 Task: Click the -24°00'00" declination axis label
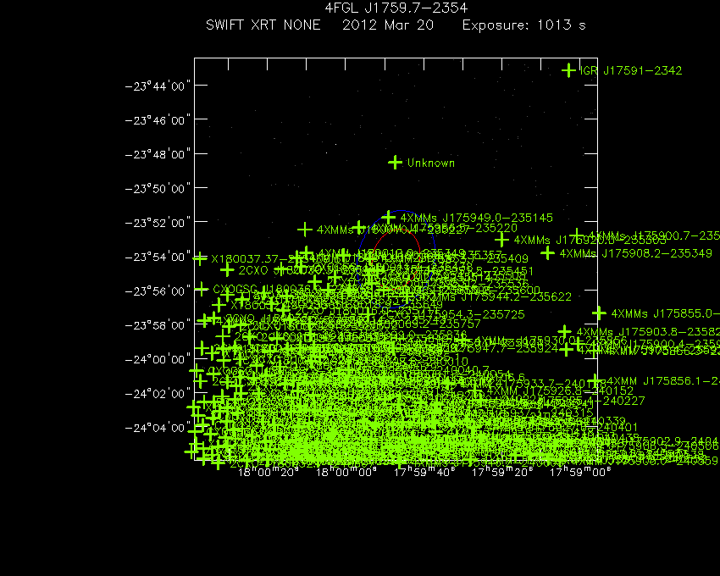(158, 359)
